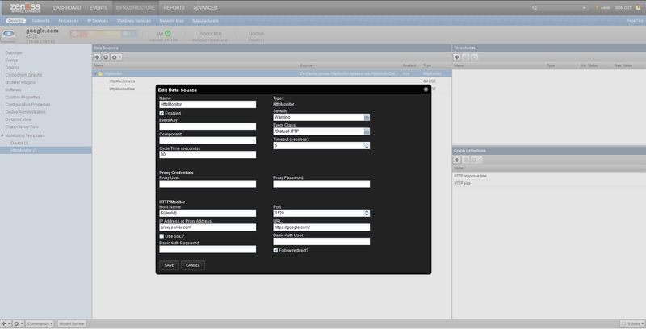Open the add device plus menu at bottom
The image size is (646, 329).
point(5,323)
